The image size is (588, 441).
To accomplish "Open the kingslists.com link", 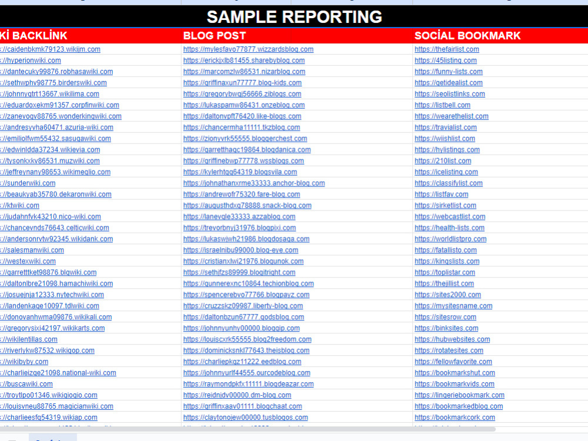I will point(447,262).
